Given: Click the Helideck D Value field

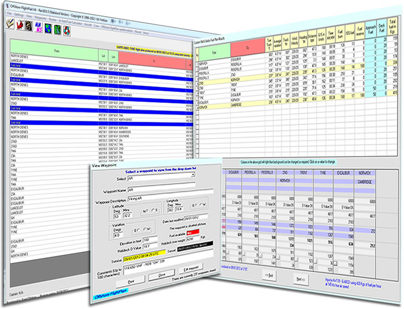Looking at the screenshot, I should point(149,246).
